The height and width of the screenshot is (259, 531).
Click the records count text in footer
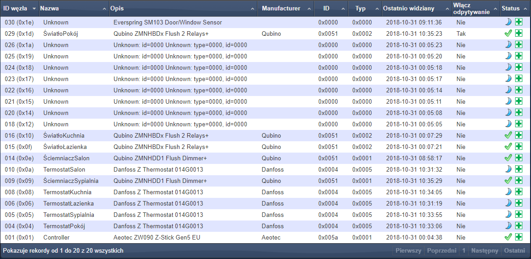pyautogui.click(x=63, y=251)
